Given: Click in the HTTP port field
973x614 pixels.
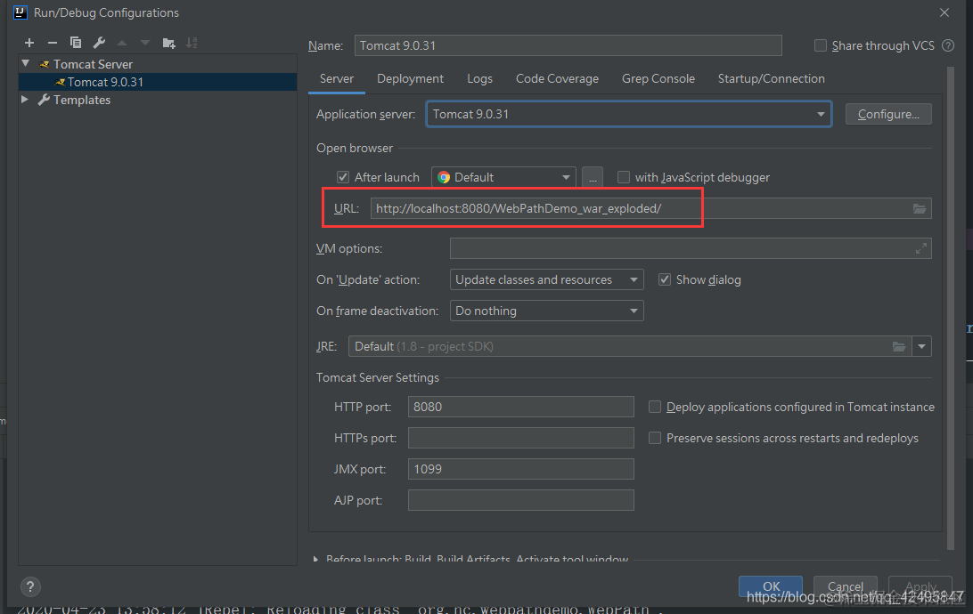Looking at the screenshot, I should pyautogui.click(x=520, y=407).
